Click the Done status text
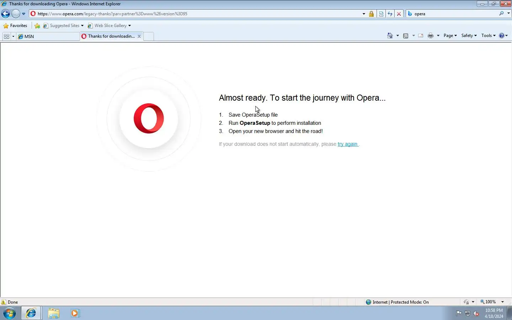The height and width of the screenshot is (320, 512). [13, 302]
